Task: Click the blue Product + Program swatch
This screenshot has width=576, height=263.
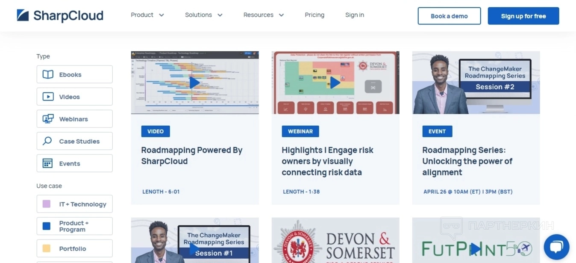Action: point(47,226)
